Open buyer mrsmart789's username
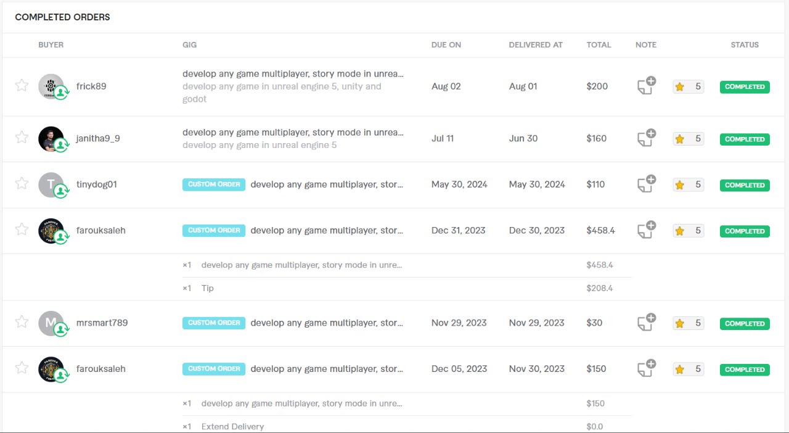This screenshot has height=433, width=789. [x=102, y=323]
